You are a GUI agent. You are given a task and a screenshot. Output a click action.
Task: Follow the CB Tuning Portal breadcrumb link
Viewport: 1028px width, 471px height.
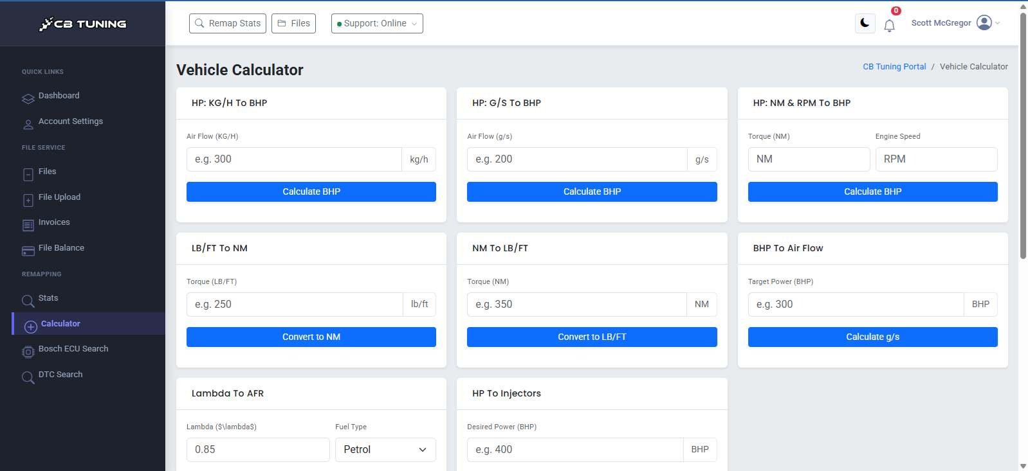click(x=894, y=67)
